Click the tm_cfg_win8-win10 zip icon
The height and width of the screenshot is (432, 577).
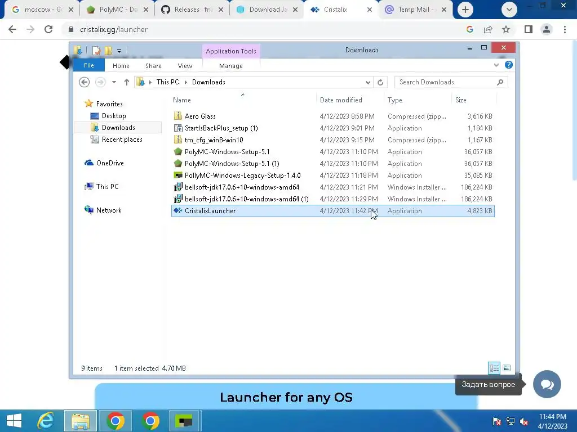[x=178, y=140]
